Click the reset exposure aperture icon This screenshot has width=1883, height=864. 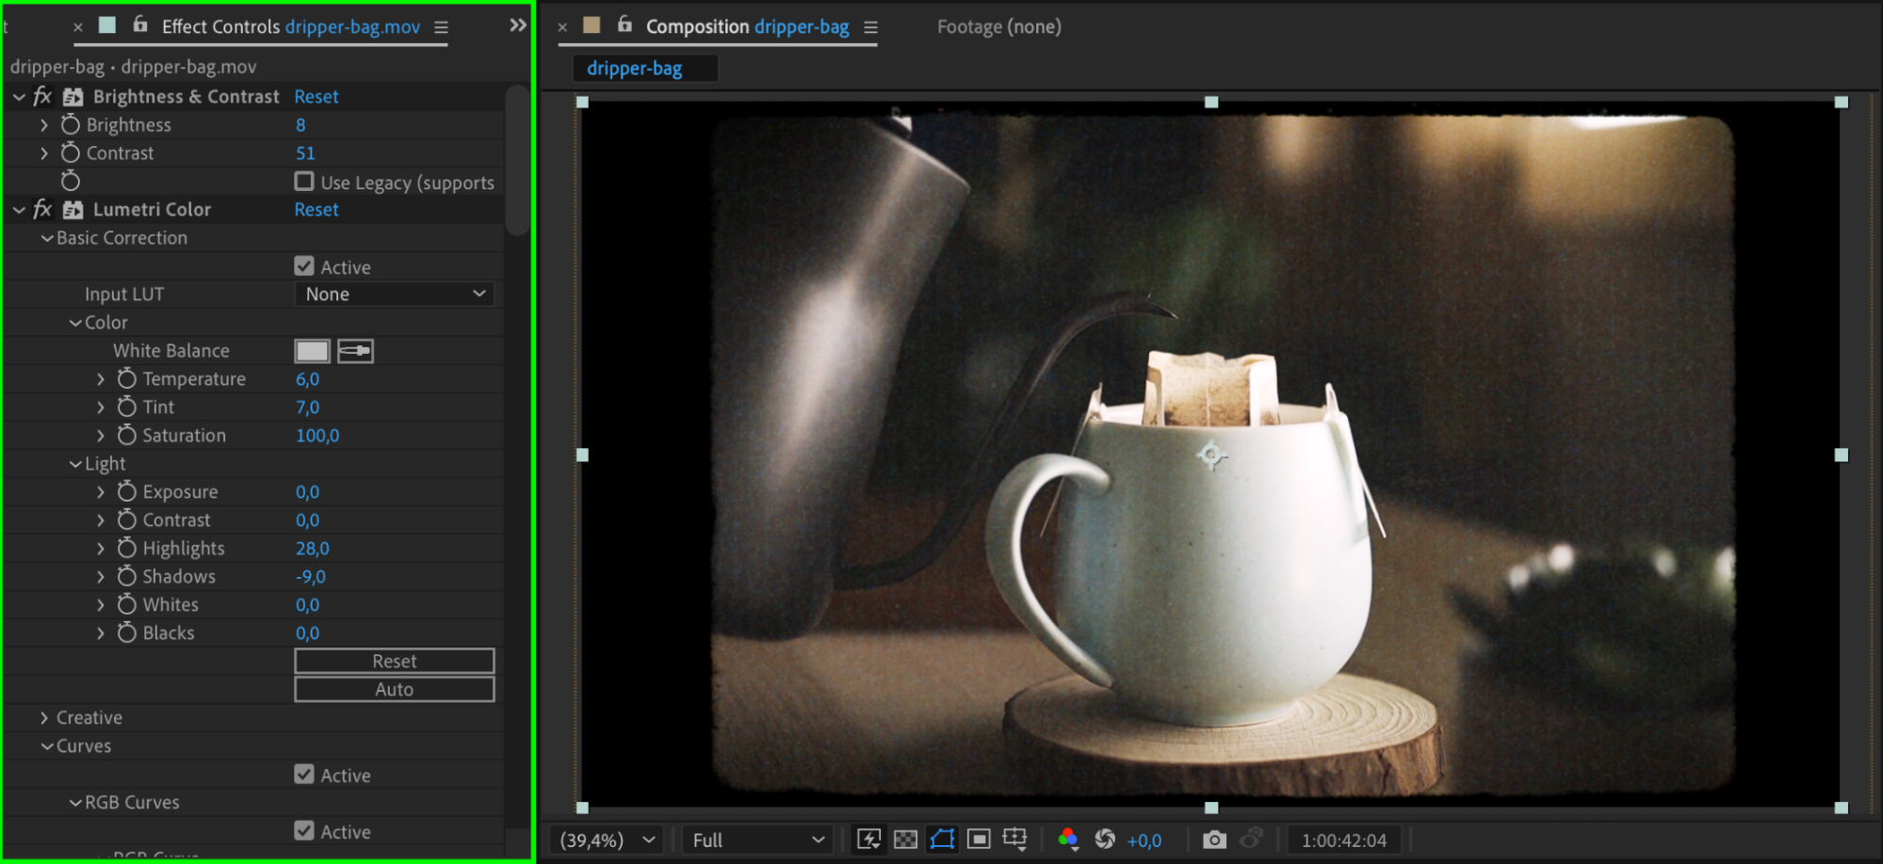[1105, 840]
